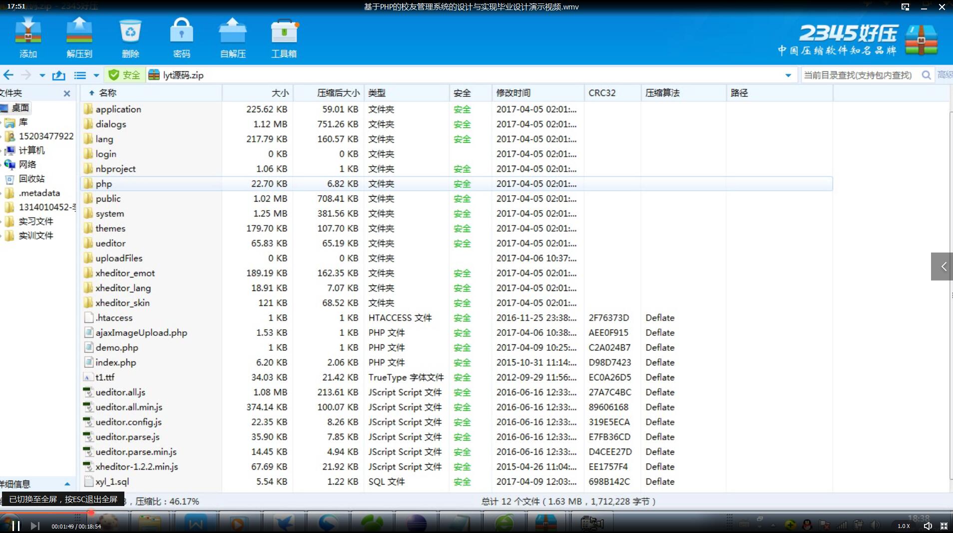Click the green 安全 shield badge

124,75
